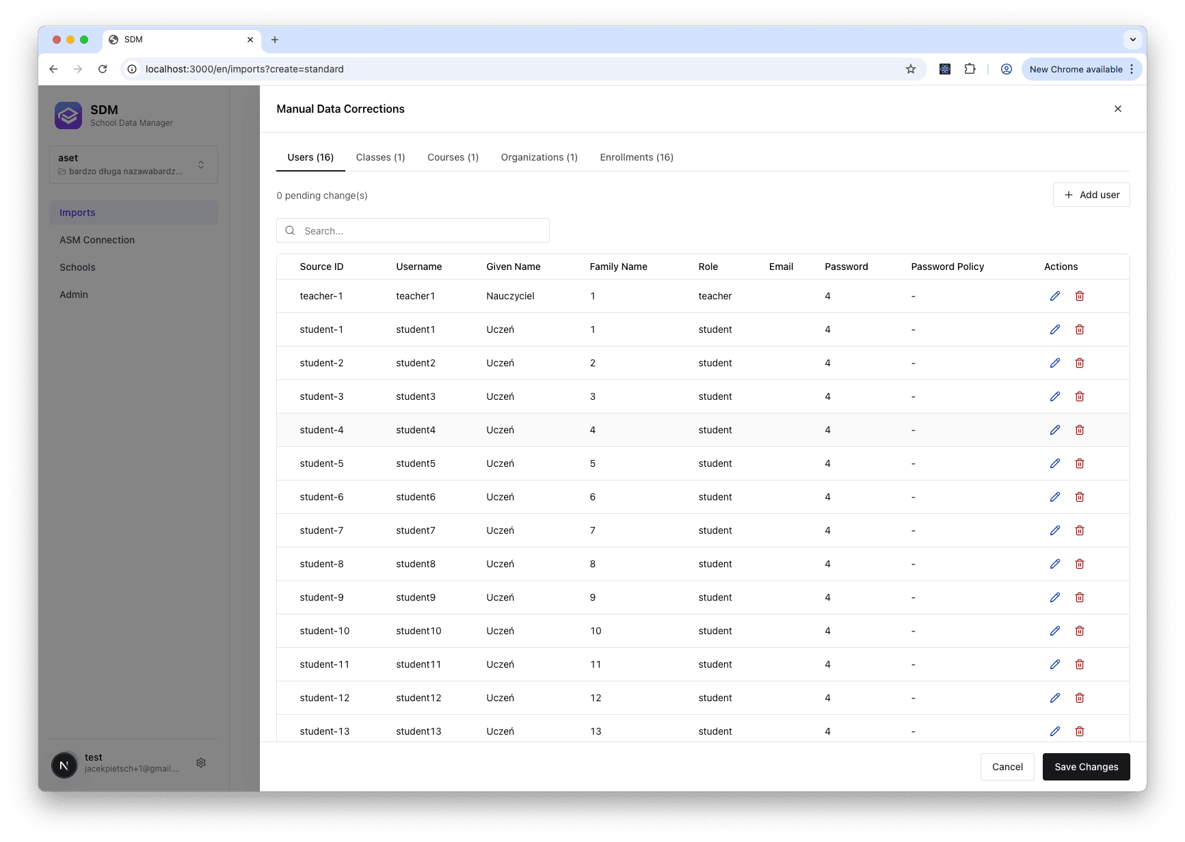Switch to the Users (16) tab
Screen dimensions: 1185x842
[x=310, y=157]
